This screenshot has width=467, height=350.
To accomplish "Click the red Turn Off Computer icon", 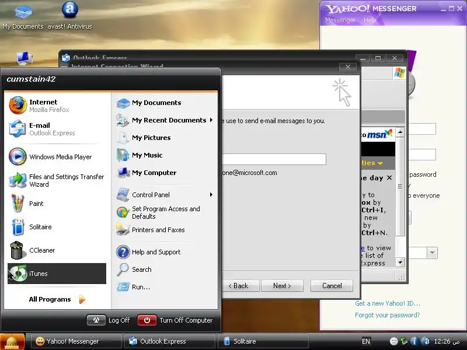I will pyautogui.click(x=147, y=320).
